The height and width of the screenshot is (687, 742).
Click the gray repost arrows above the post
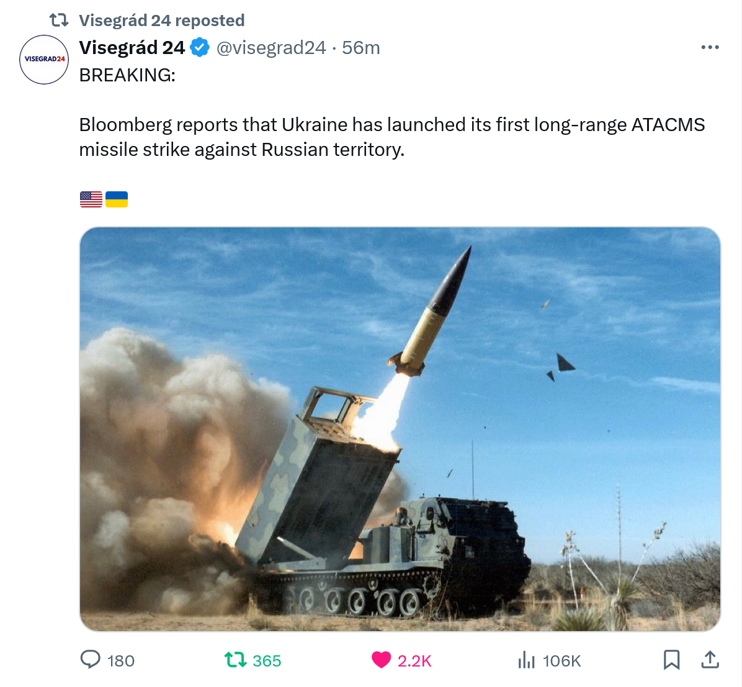(59, 20)
